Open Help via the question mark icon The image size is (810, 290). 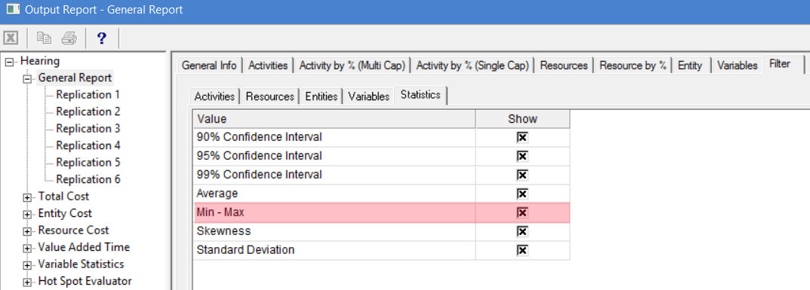click(x=101, y=38)
